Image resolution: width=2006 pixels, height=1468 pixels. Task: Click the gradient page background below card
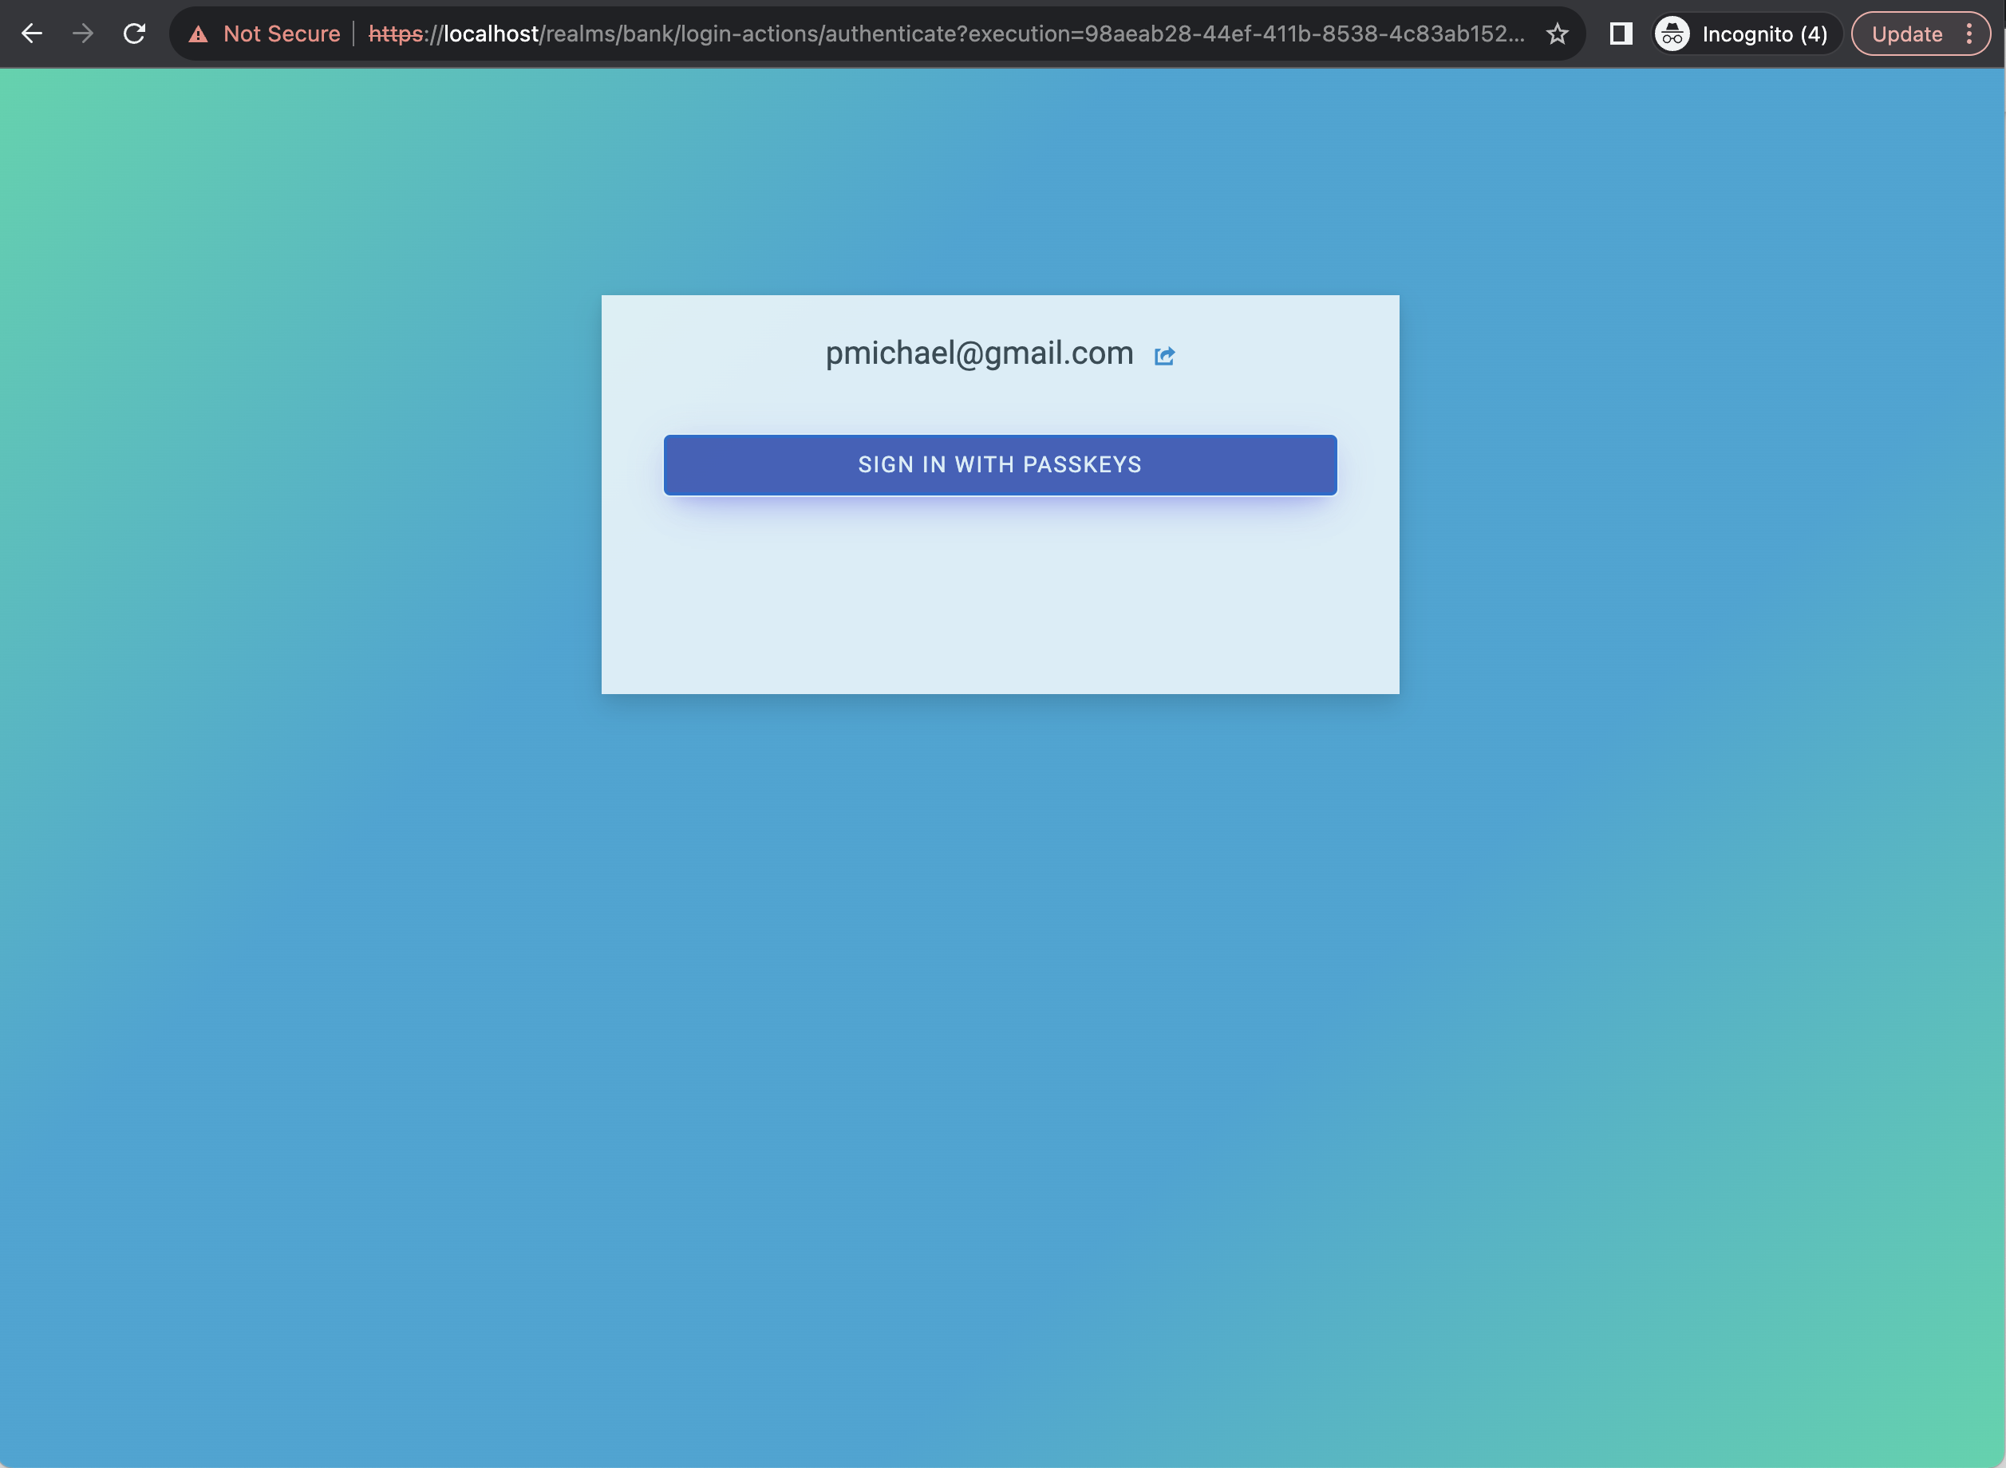click(1000, 1022)
